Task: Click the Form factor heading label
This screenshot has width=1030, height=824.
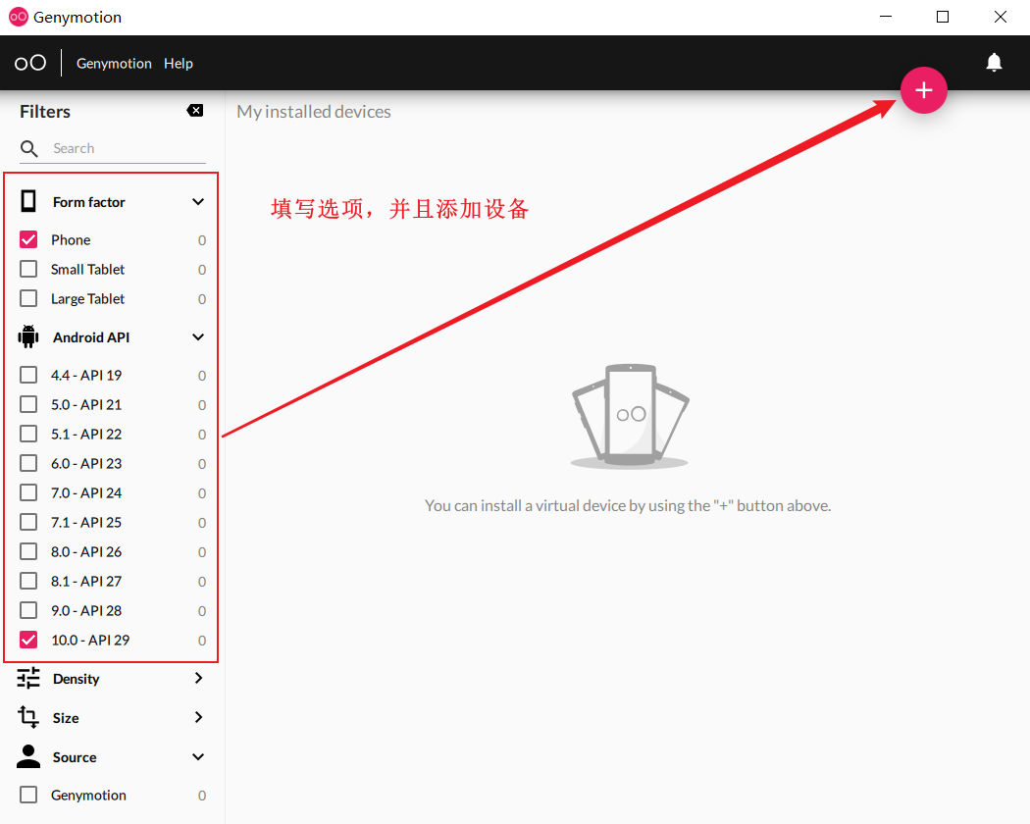Action: (x=88, y=202)
